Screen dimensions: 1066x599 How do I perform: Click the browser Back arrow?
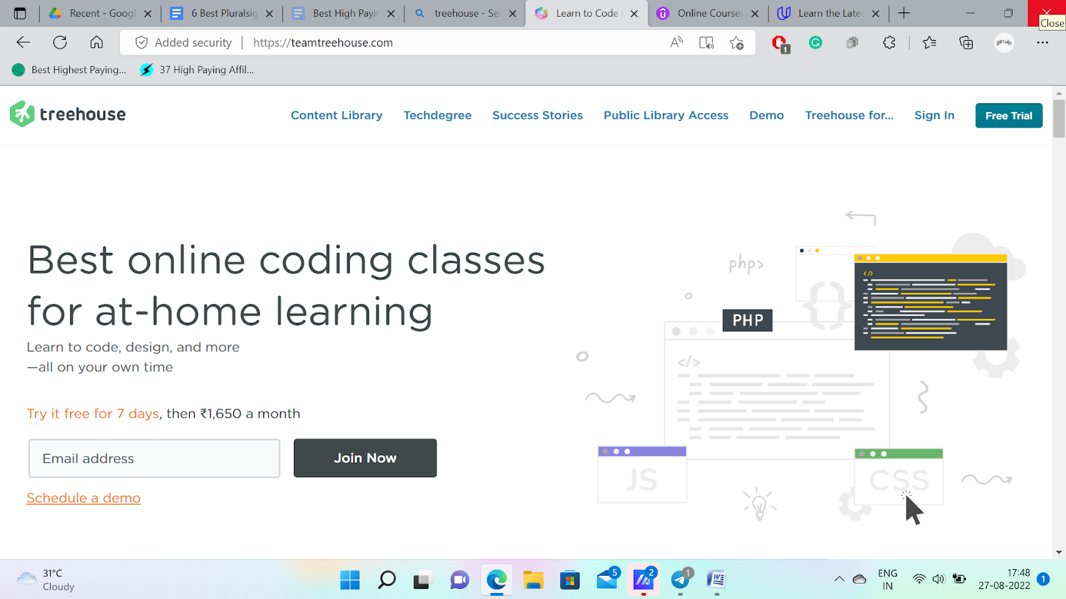(x=23, y=43)
